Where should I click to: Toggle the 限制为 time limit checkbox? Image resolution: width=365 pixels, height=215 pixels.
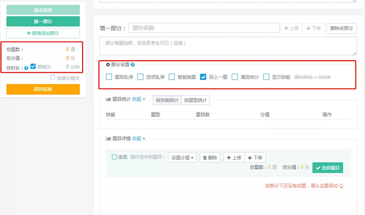33,66
